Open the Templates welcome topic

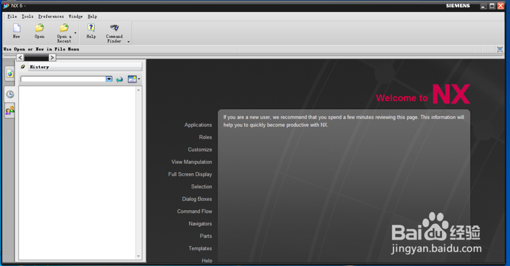[x=200, y=249]
